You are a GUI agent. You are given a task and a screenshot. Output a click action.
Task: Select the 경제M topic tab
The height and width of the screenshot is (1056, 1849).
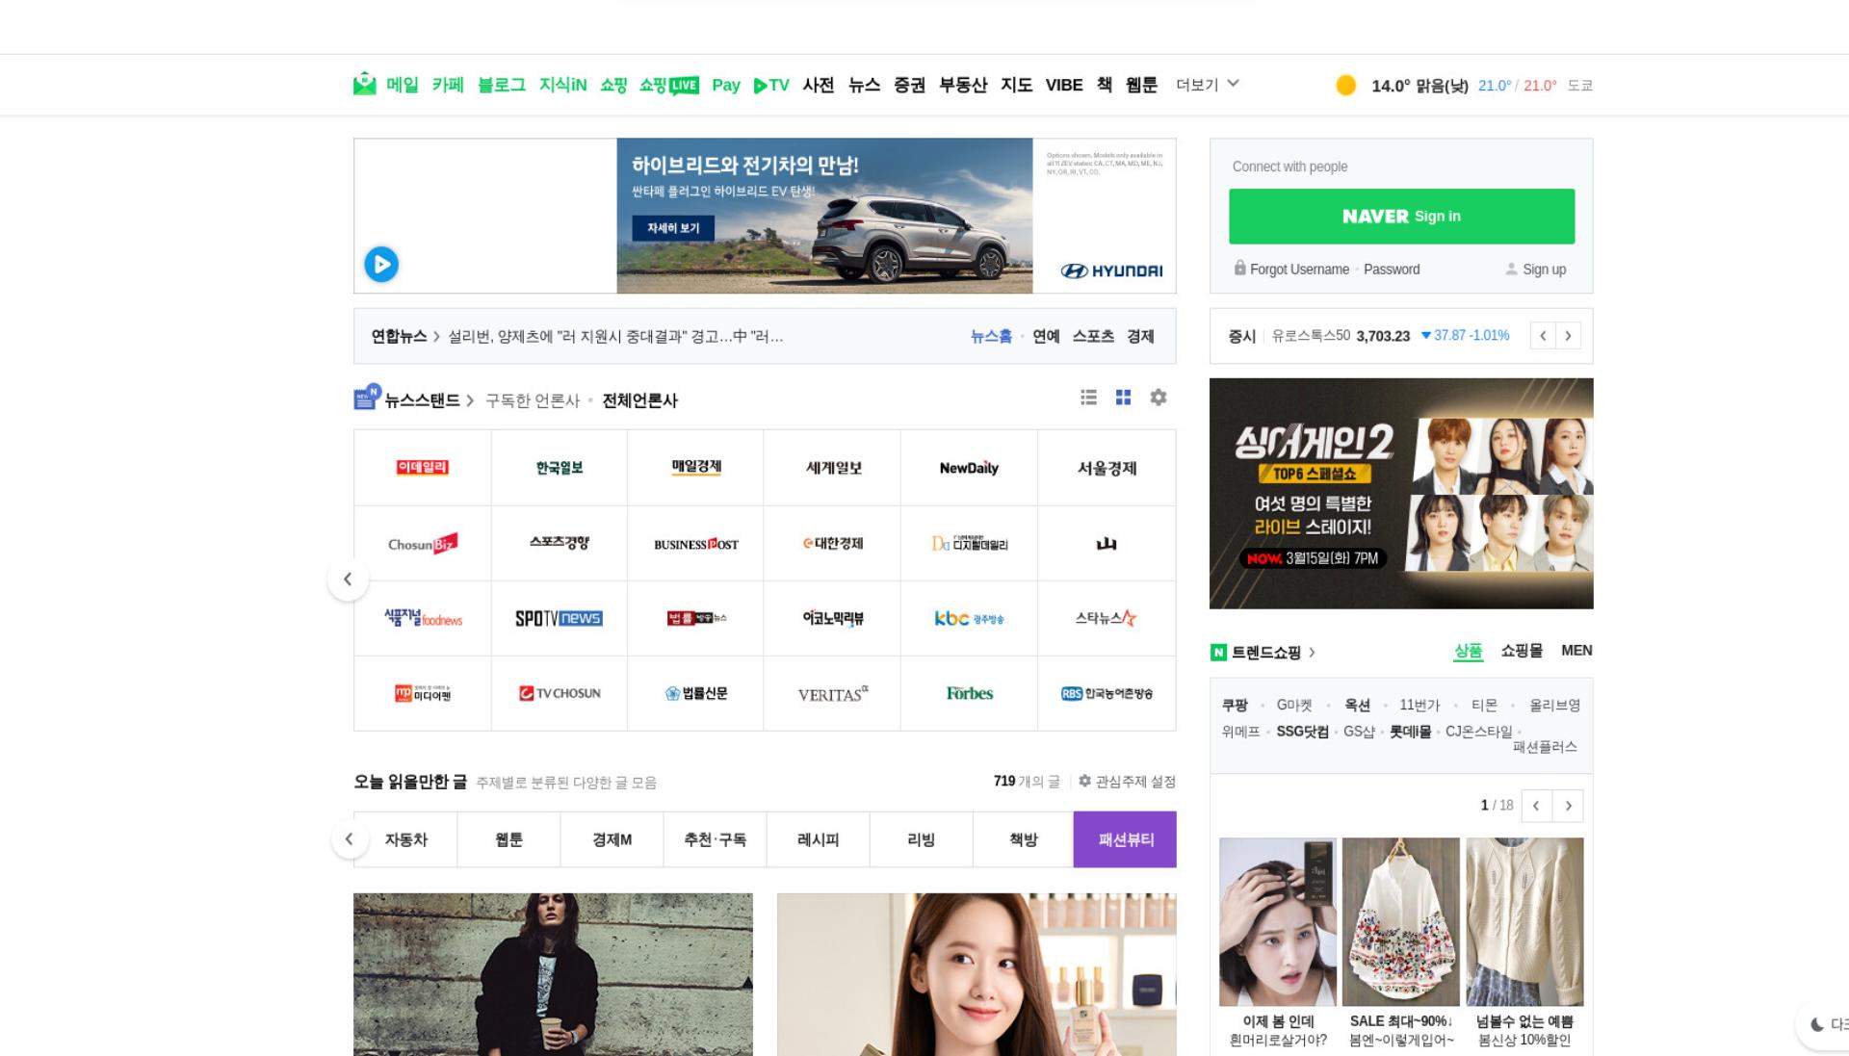(612, 839)
